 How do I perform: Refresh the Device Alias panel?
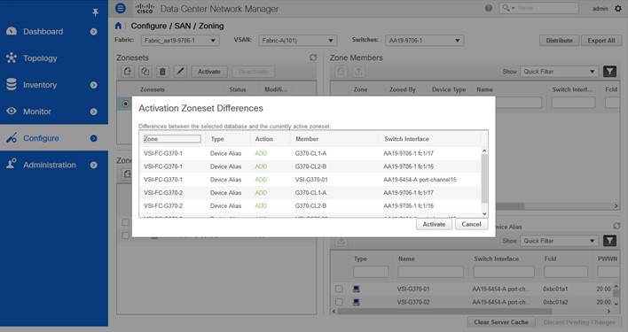[x=616, y=227]
